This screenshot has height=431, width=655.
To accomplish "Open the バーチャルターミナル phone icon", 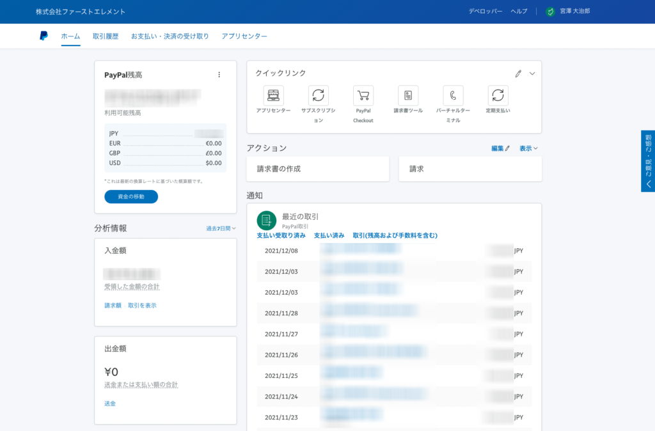I will point(453,95).
